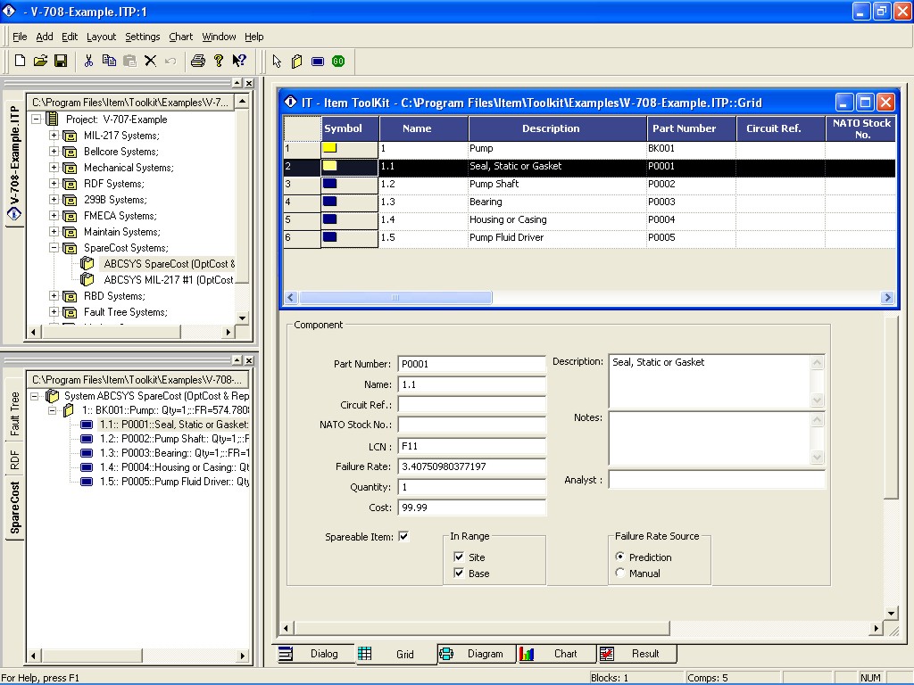Expand the RDF Systems node
Image resolution: width=914 pixels, height=685 pixels.
click(x=54, y=184)
